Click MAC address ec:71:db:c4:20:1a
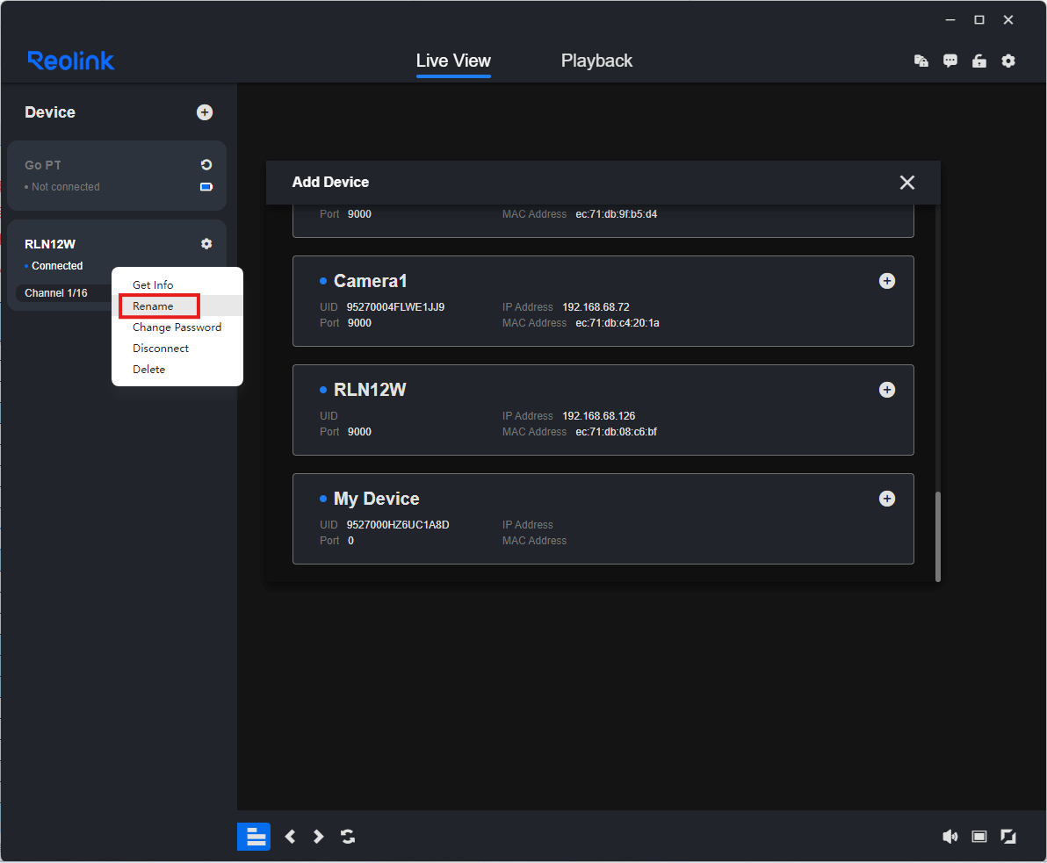The width and height of the screenshot is (1047, 863). click(x=617, y=323)
